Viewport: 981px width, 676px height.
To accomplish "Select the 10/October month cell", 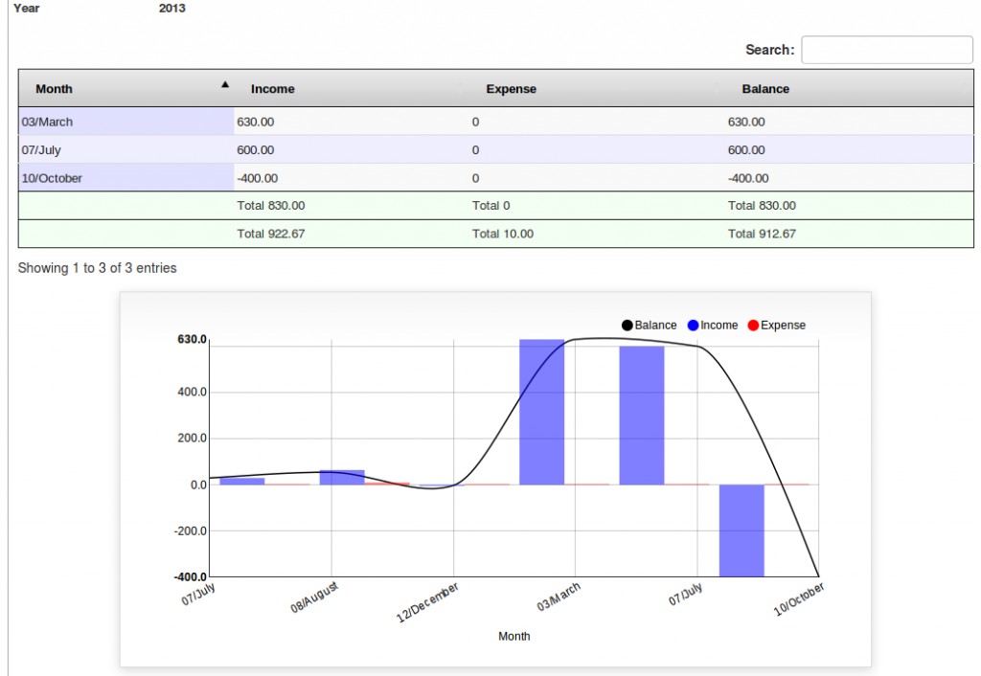I will [126, 178].
